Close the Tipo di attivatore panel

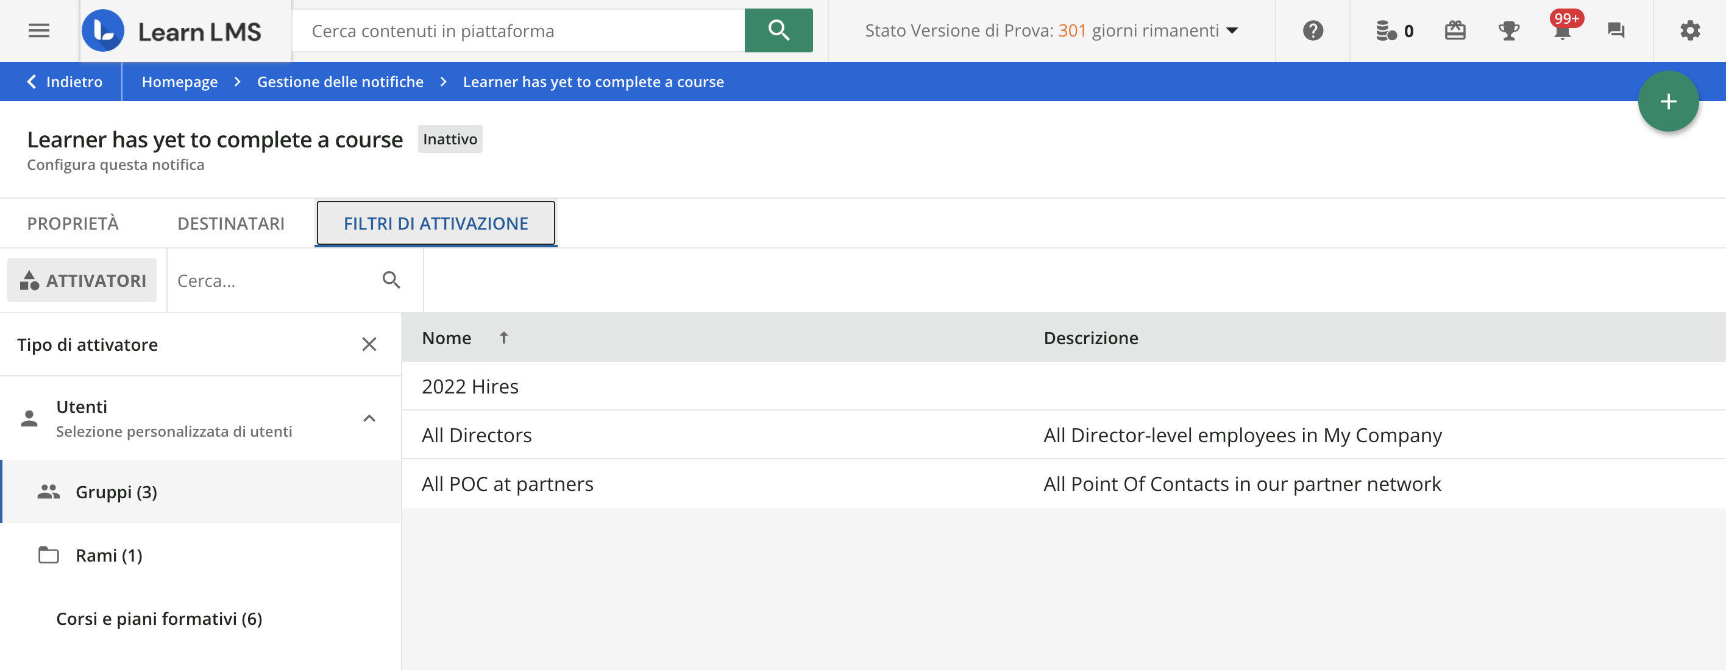point(369,344)
